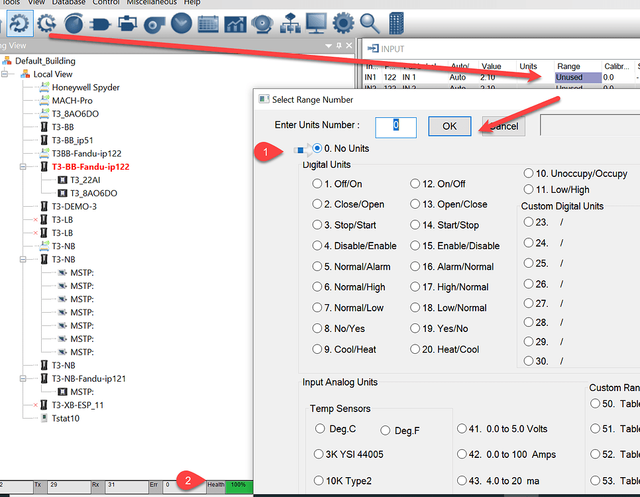Click inside the Enter Units Number field
The image size is (640, 497).
coord(396,127)
